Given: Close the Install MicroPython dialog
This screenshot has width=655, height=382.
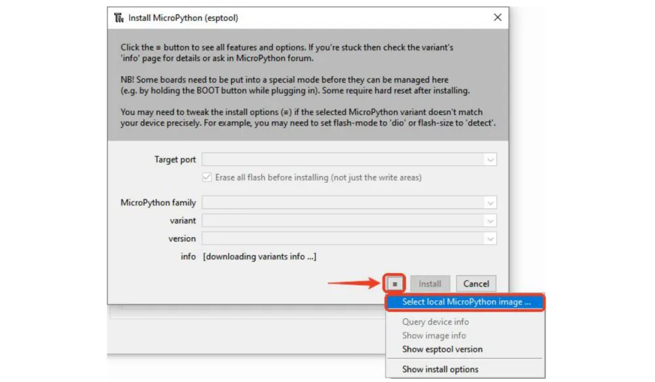Looking at the screenshot, I should 498,17.
